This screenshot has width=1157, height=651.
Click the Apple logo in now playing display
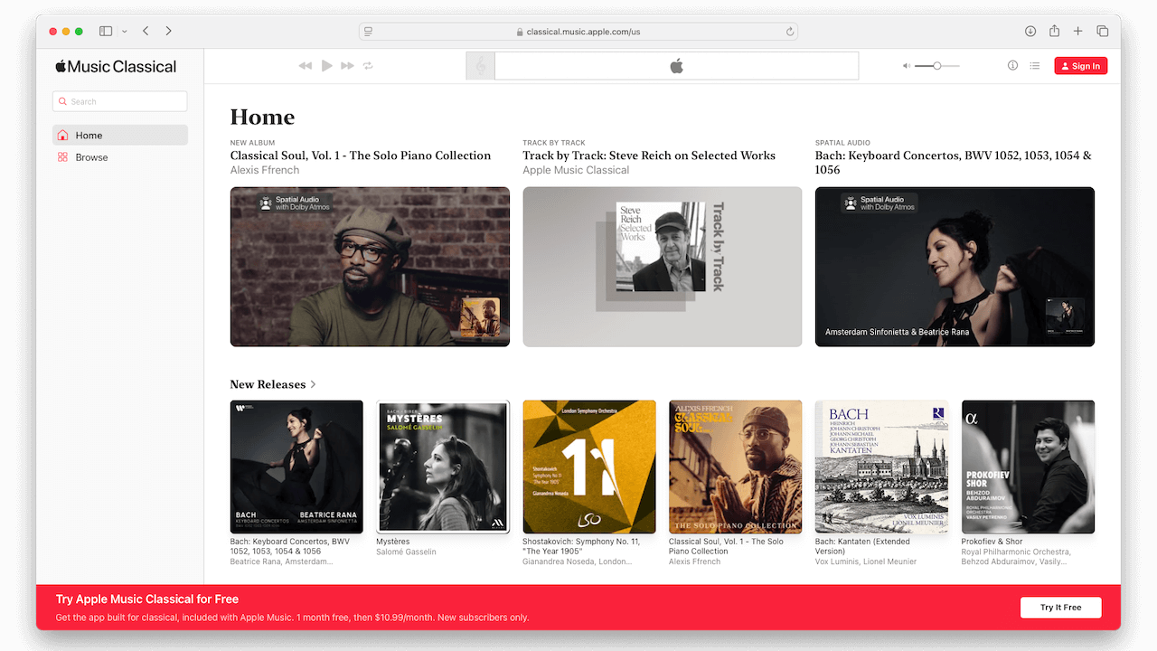[676, 66]
